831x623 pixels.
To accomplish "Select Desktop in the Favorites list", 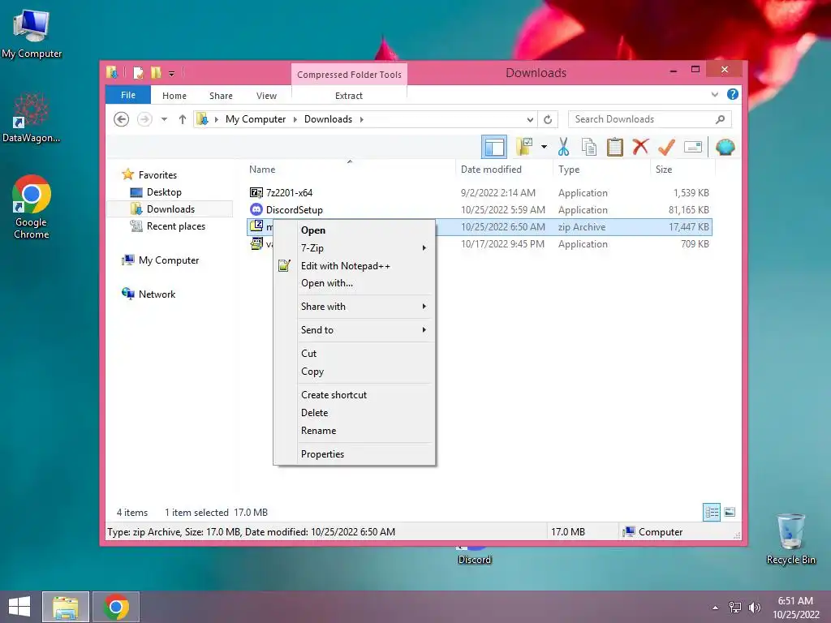I will [164, 191].
